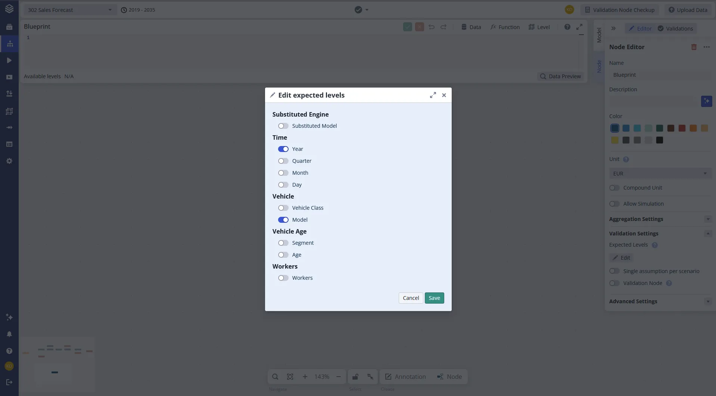Cancel the Edit expected levels dialog
This screenshot has height=396, width=716.
(411, 298)
